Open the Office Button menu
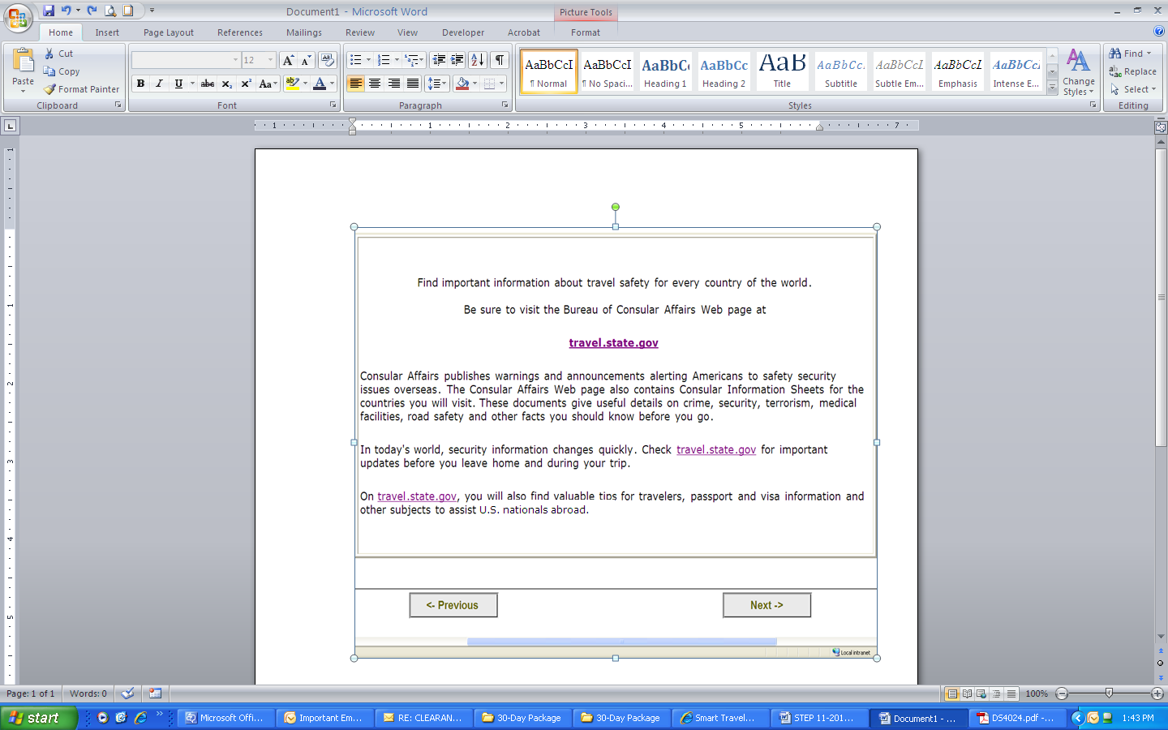 pyautogui.click(x=18, y=17)
